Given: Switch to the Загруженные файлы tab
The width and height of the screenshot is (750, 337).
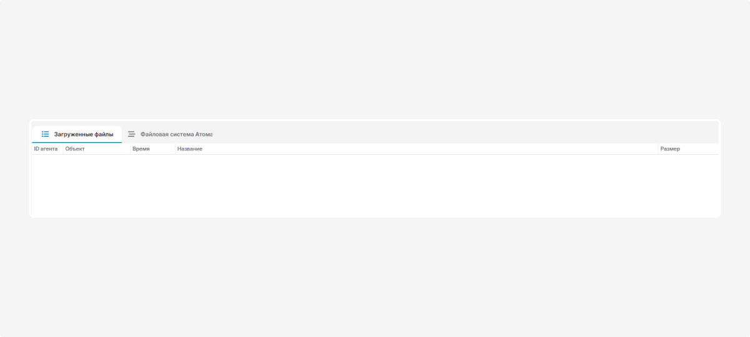Looking at the screenshot, I should (x=83, y=134).
